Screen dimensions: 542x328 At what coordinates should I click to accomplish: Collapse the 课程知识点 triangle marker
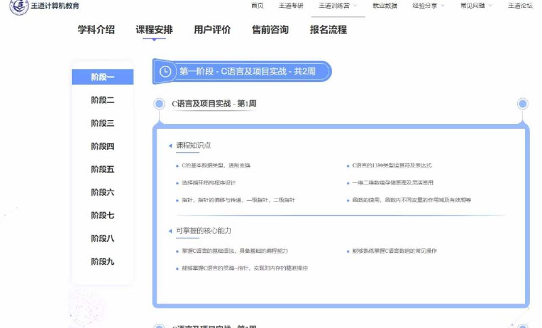[171, 146]
